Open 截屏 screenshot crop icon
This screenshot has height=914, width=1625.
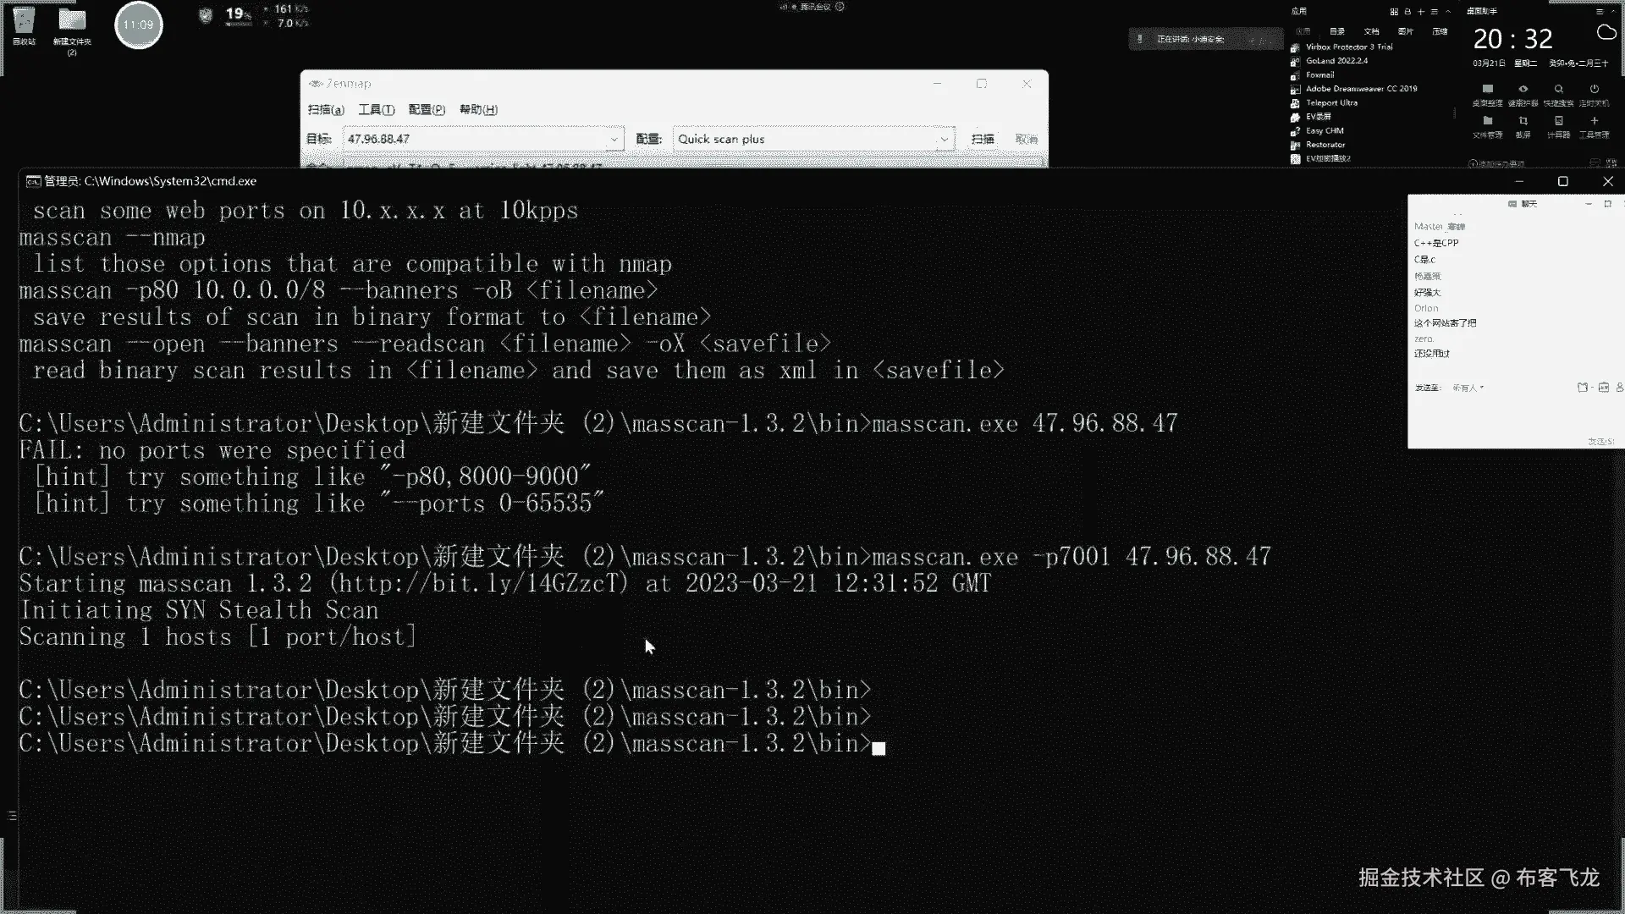(1523, 122)
